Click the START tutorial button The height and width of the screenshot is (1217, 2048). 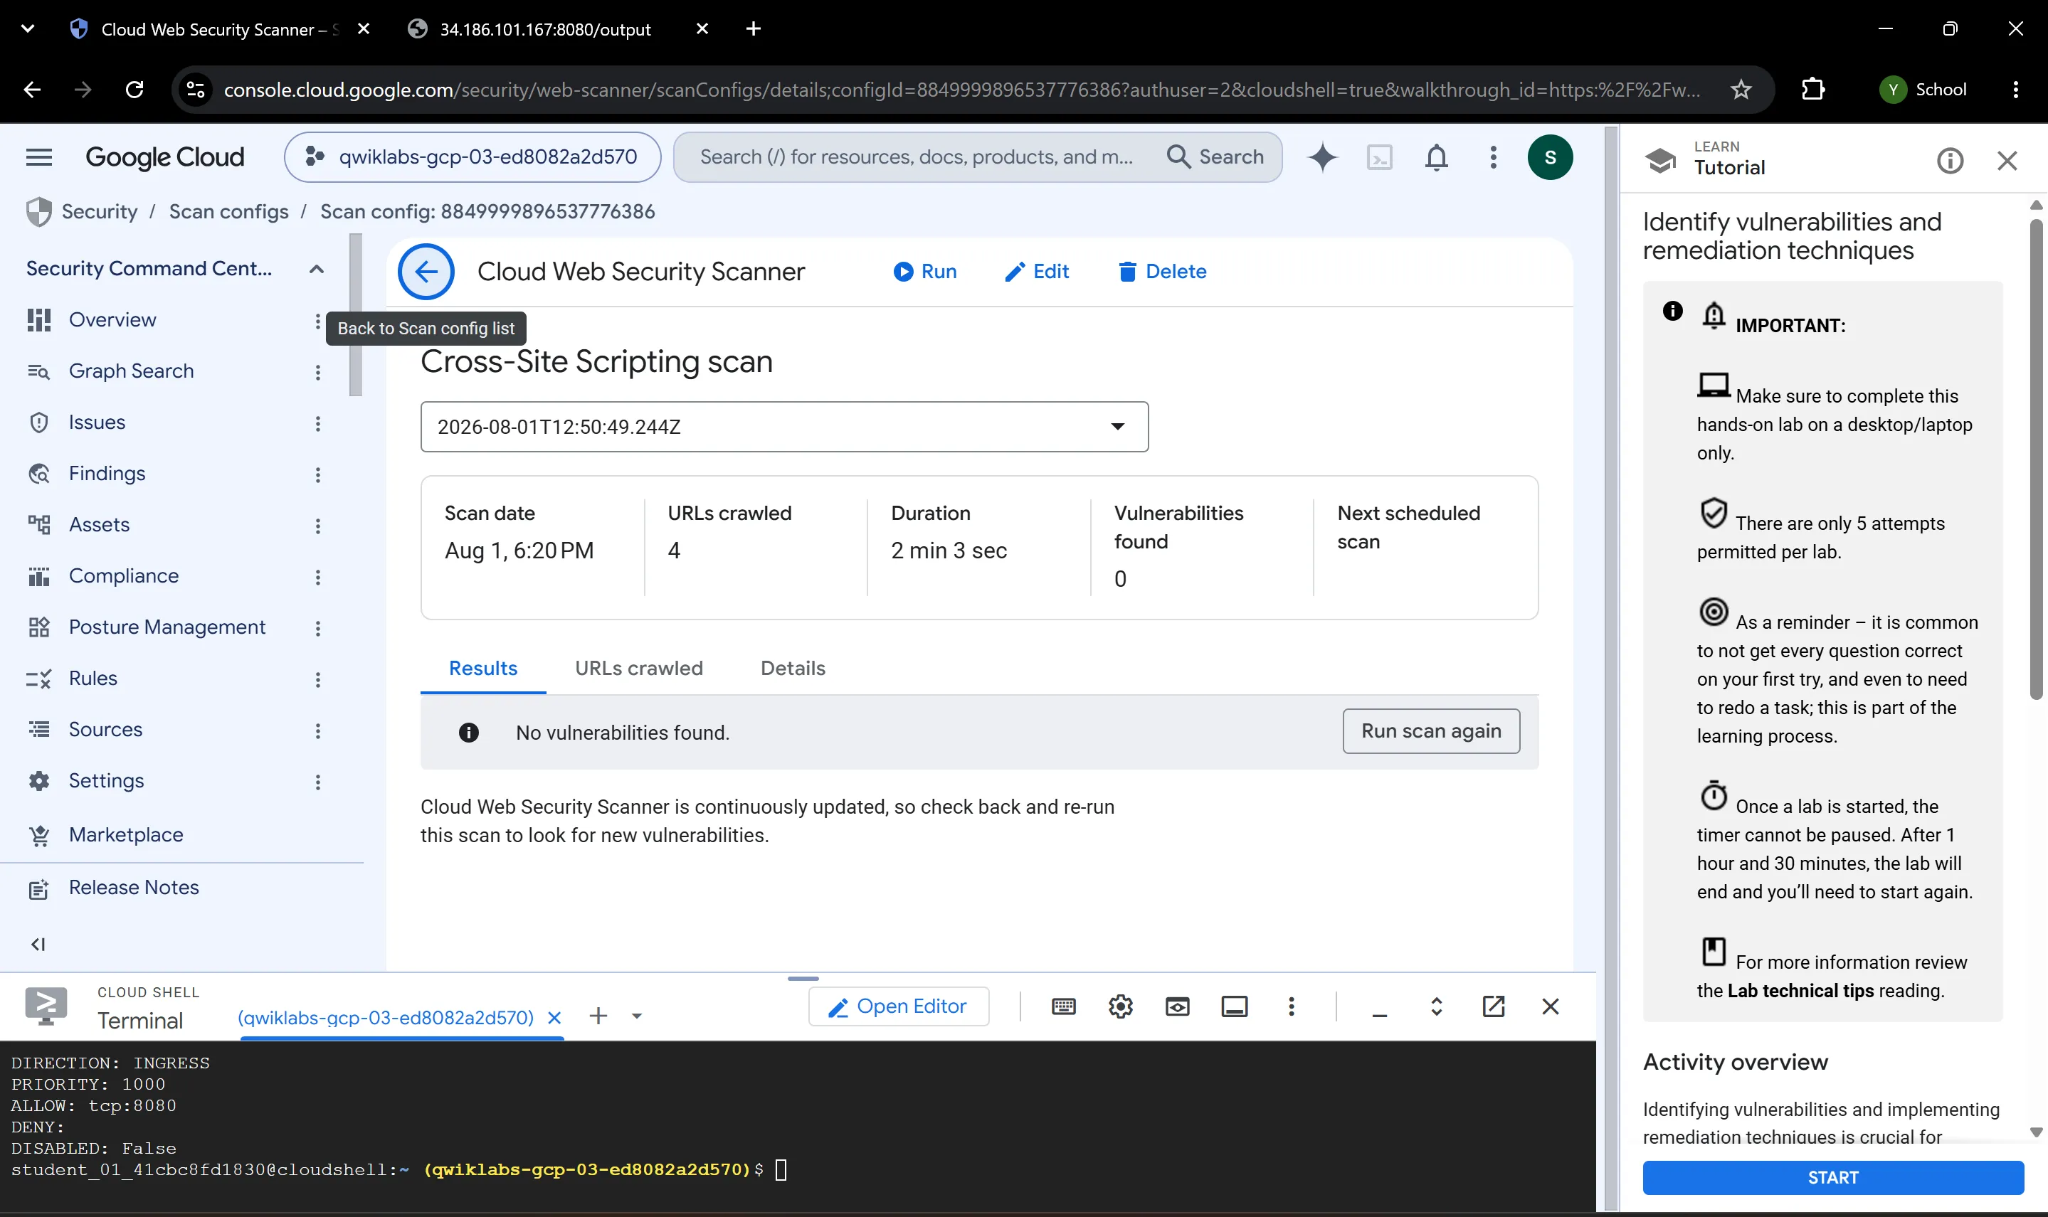(x=1832, y=1178)
